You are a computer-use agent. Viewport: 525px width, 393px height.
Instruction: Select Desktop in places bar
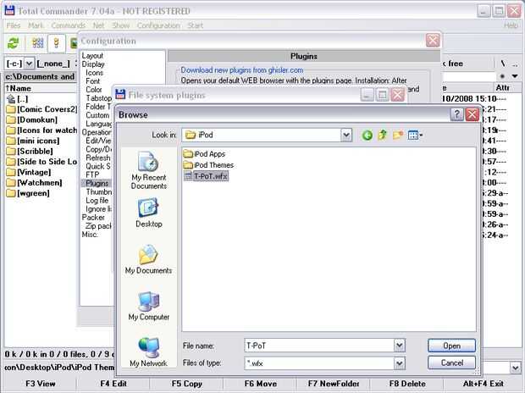(149, 213)
